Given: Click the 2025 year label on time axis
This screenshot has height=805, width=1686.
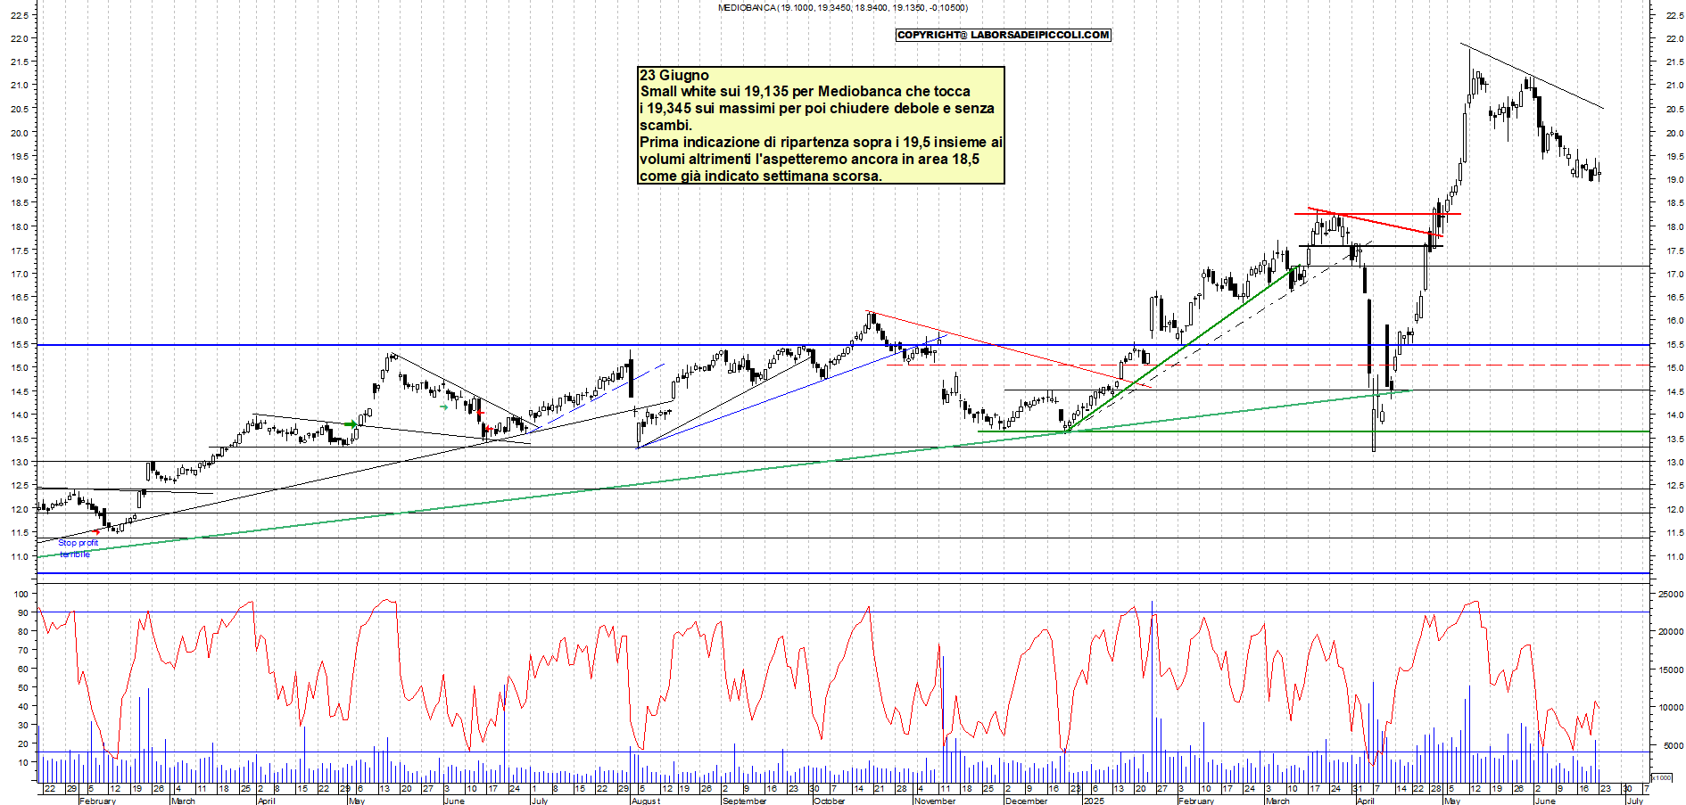Looking at the screenshot, I should [x=1094, y=801].
